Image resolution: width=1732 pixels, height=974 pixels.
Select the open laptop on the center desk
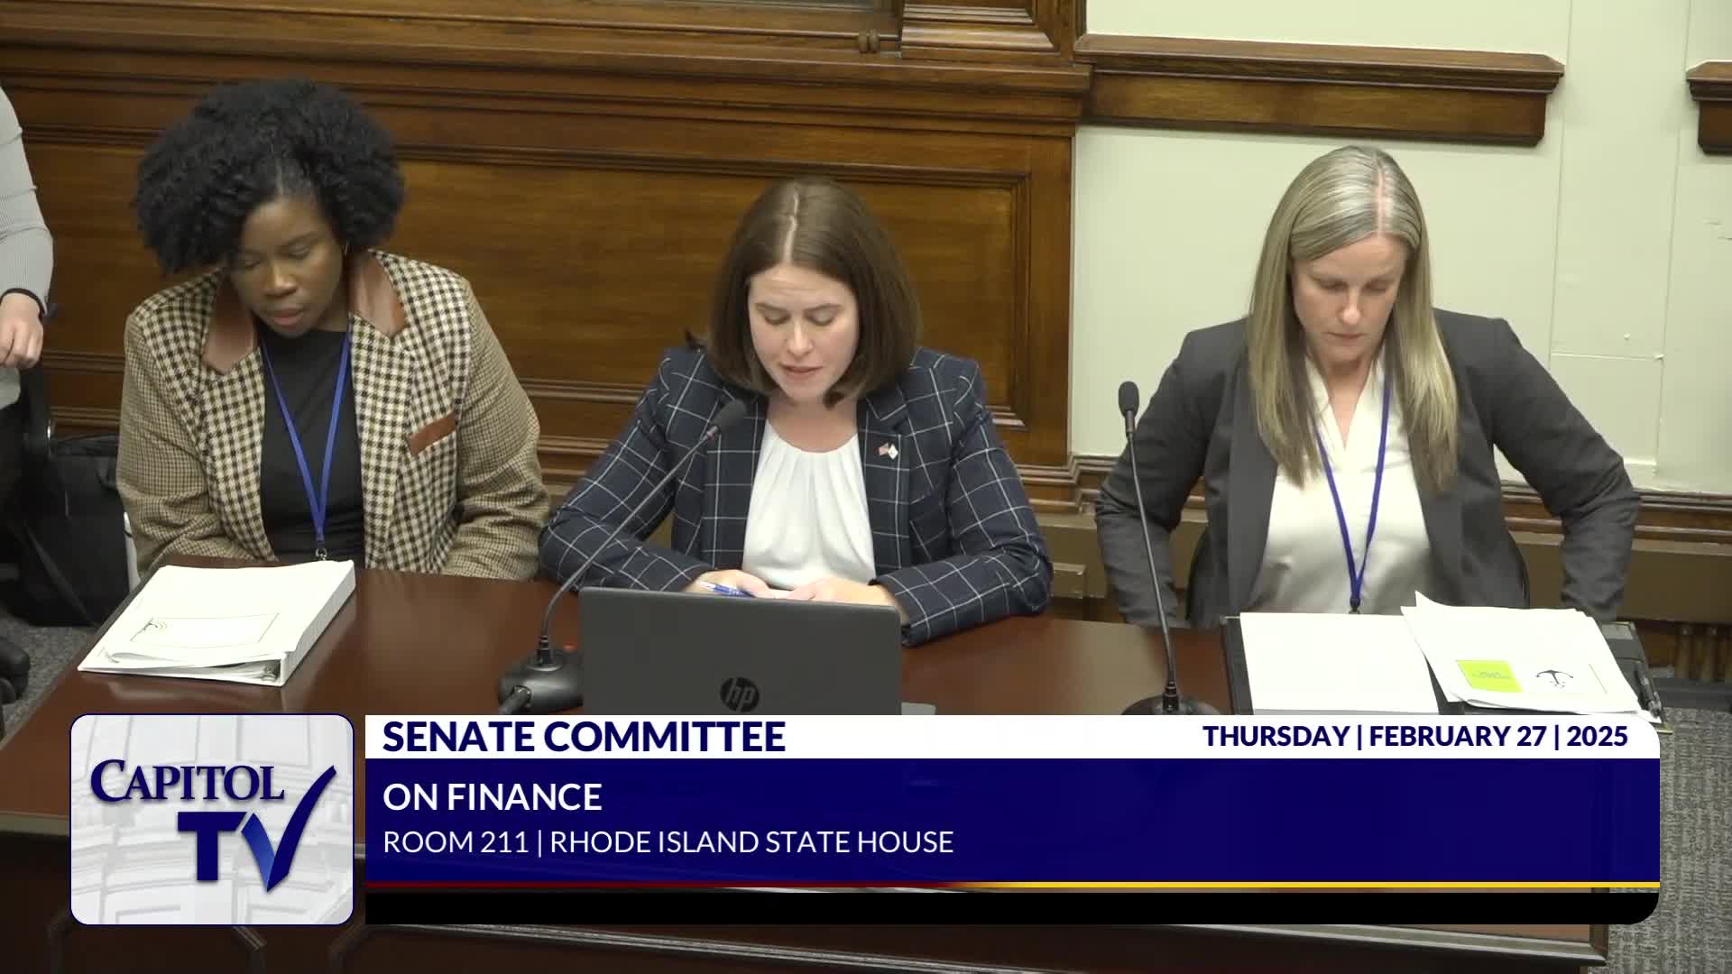click(x=740, y=649)
